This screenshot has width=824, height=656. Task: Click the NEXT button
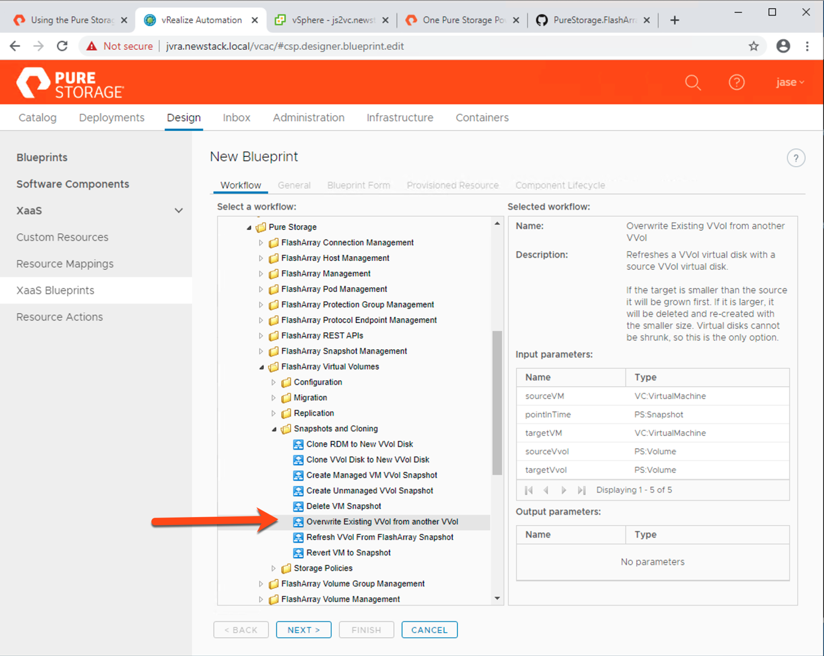[x=303, y=630]
